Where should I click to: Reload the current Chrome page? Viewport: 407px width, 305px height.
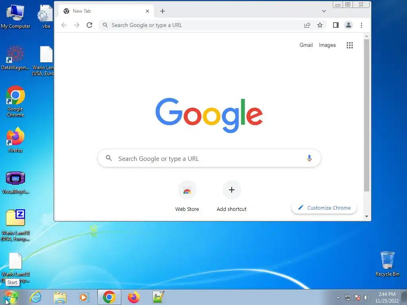point(89,25)
